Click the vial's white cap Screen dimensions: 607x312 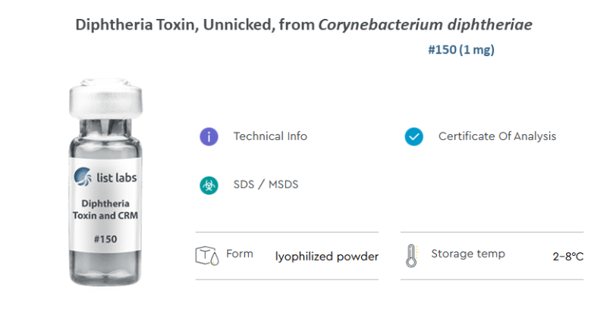pyautogui.click(x=105, y=98)
